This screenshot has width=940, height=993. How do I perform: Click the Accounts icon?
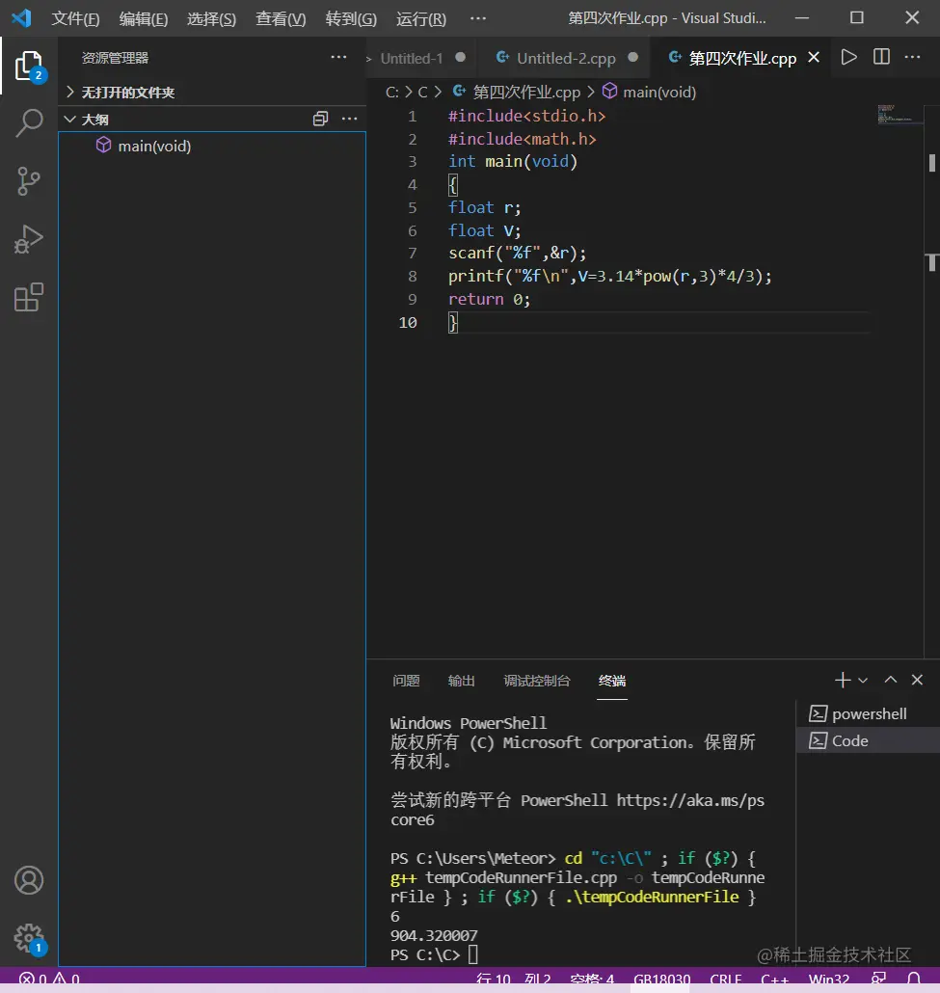tap(29, 880)
